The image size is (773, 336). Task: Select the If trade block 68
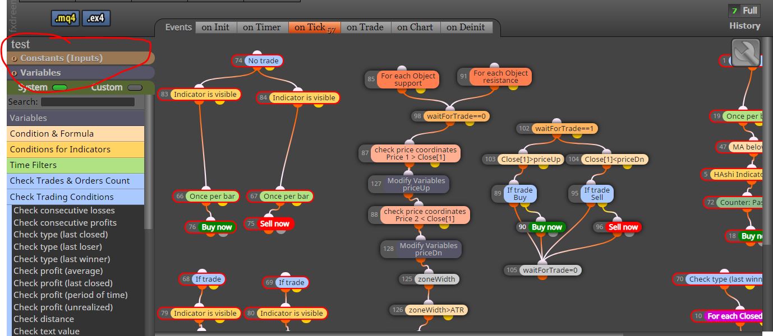tap(202, 279)
